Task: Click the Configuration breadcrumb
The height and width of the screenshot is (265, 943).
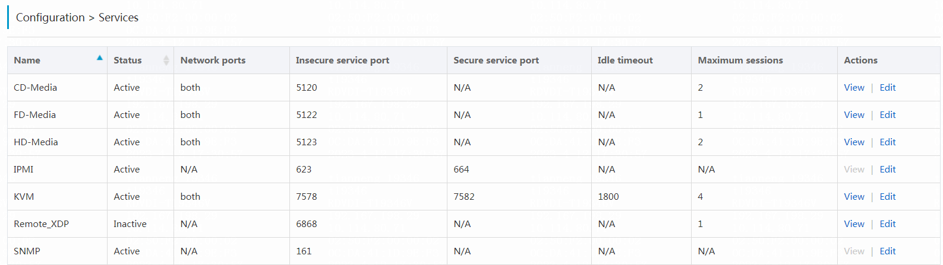Action: 51,18
